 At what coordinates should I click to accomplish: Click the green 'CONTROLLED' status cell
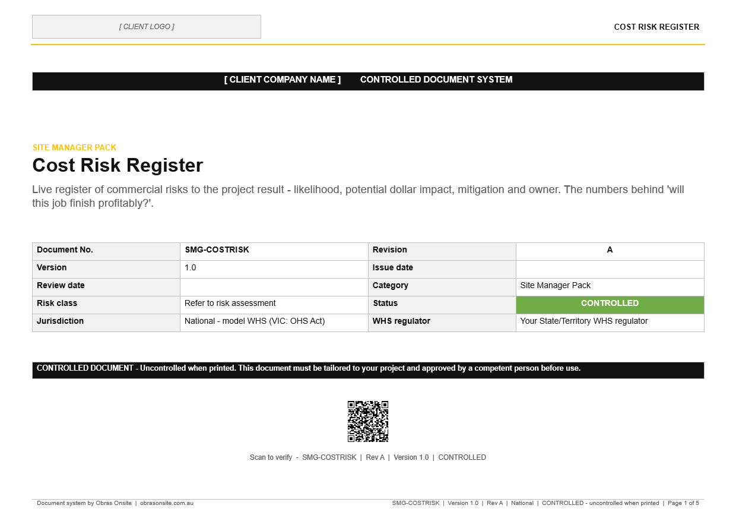(610, 305)
